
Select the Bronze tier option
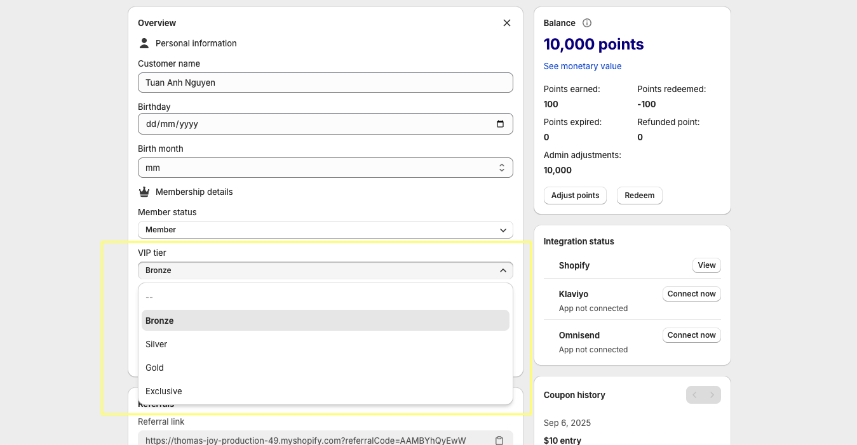[159, 321]
